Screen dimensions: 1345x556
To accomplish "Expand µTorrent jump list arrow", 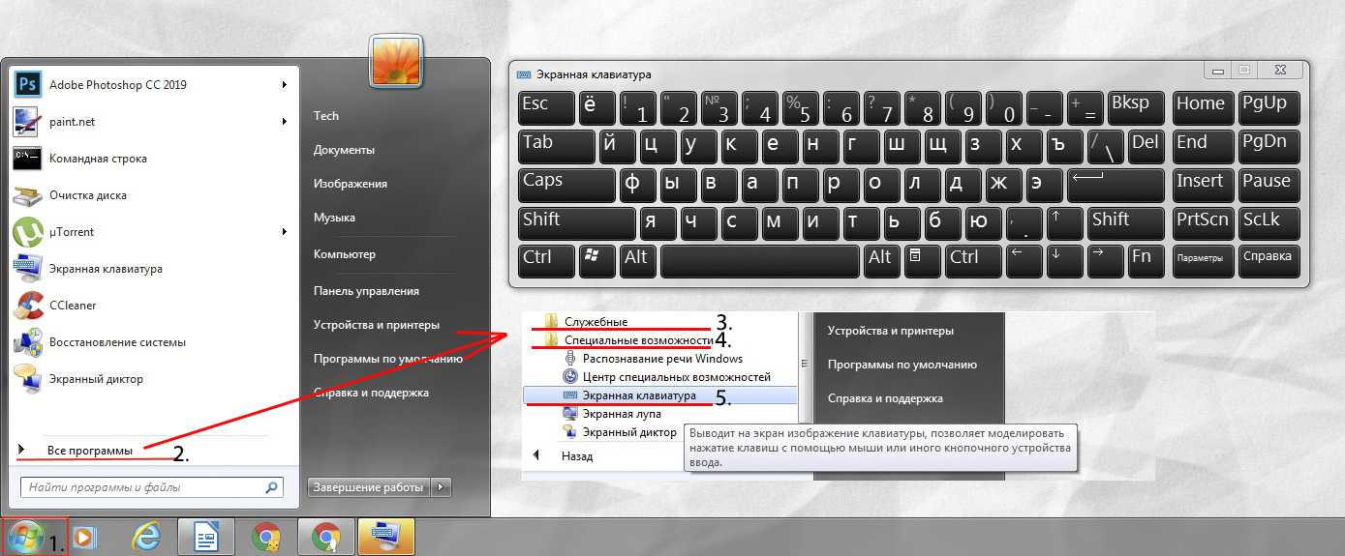I will (284, 232).
